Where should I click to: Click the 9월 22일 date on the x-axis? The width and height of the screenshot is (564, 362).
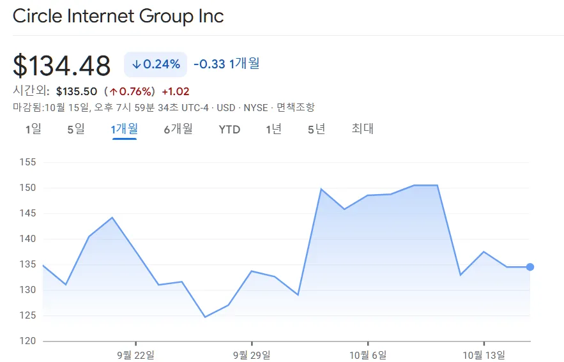click(x=135, y=354)
